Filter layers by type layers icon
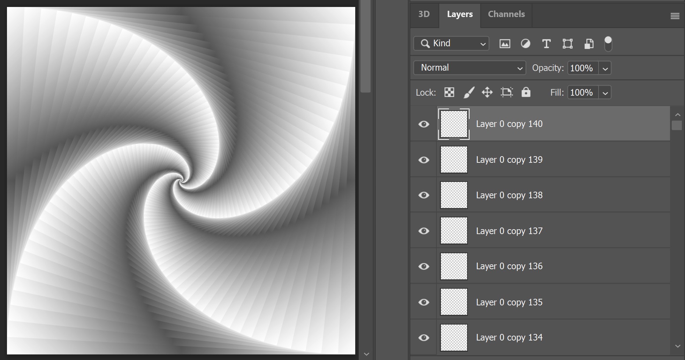 pos(546,43)
